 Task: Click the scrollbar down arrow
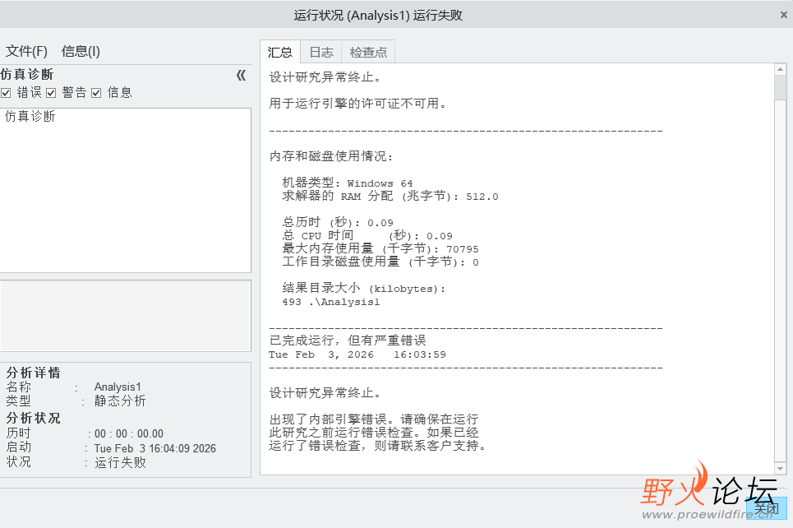pyautogui.click(x=781, y=467)
